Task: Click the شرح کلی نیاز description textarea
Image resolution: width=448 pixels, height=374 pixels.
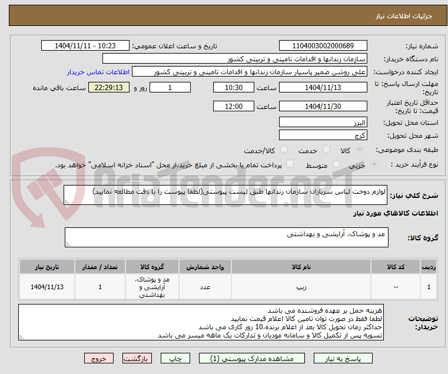Action: 225,195
